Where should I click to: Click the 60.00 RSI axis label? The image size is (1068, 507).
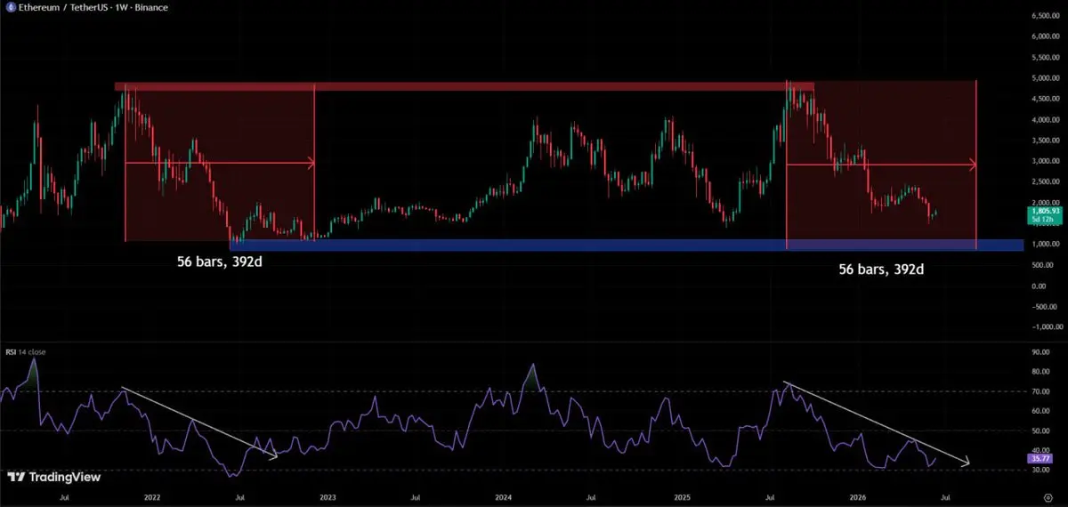(x=1040, y=411)
